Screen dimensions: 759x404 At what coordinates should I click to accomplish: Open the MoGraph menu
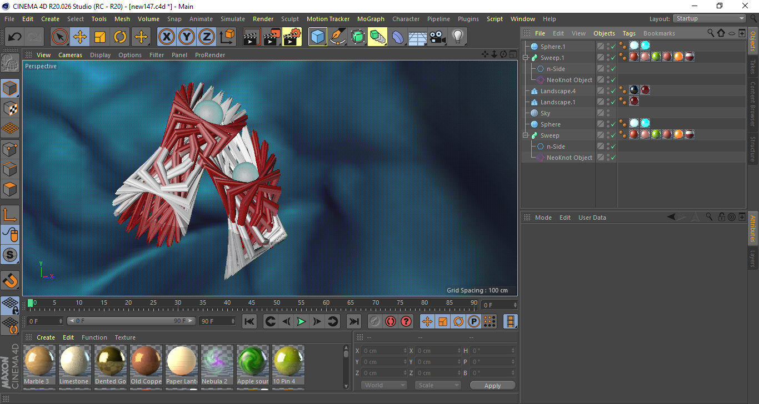coord(371,19)
